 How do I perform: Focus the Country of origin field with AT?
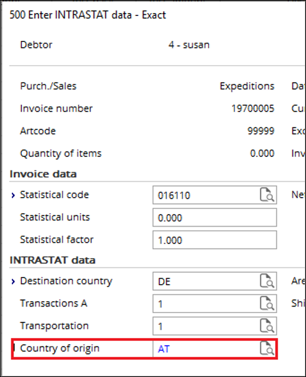point(214,349)
